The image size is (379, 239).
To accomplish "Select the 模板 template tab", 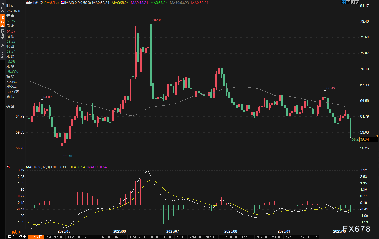I will coord(22,237).
